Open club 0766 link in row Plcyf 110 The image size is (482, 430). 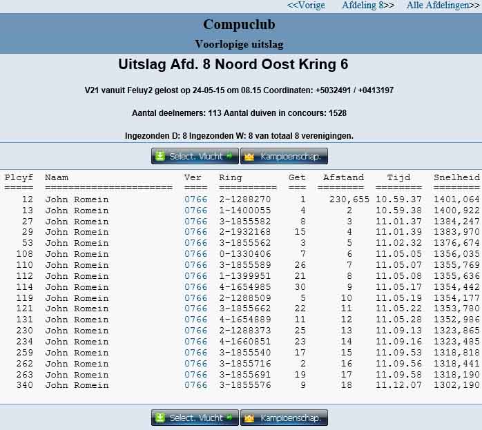[196, 265]
